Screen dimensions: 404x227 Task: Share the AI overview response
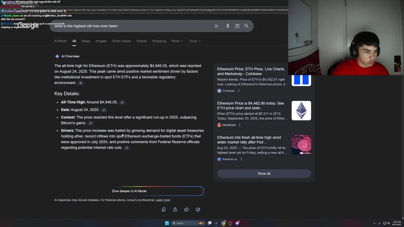tap(175, 209)
